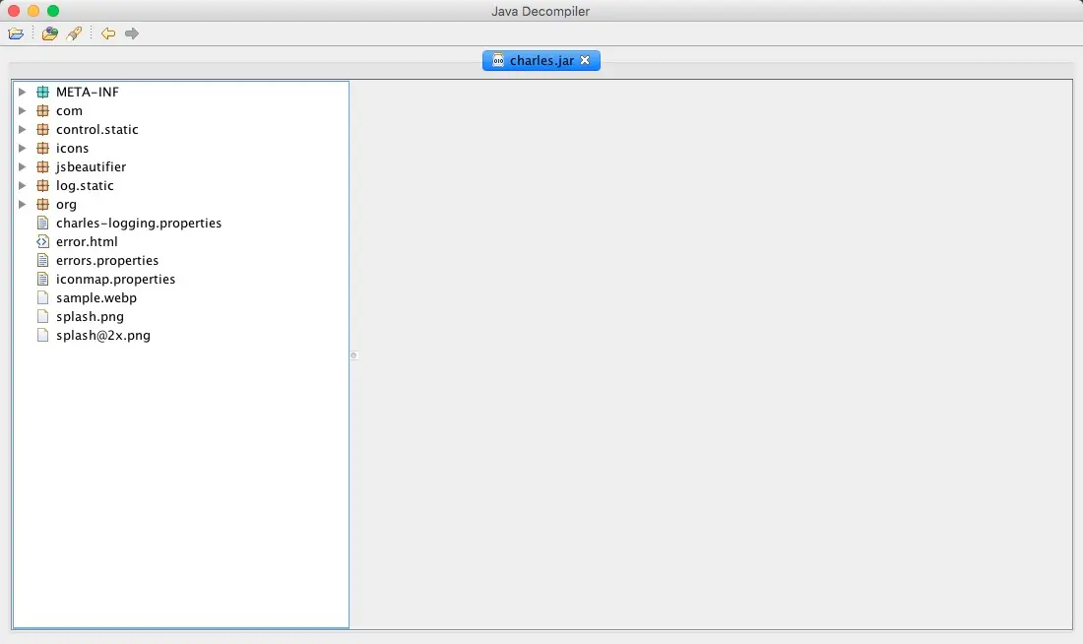Open error.html file
Screen dimensions: 1083x644
87,241
